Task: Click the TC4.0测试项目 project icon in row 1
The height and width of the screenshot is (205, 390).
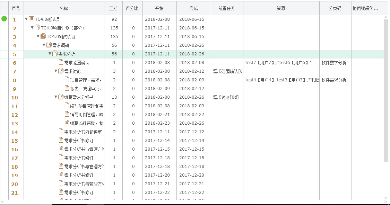Action: click(32, 19)
